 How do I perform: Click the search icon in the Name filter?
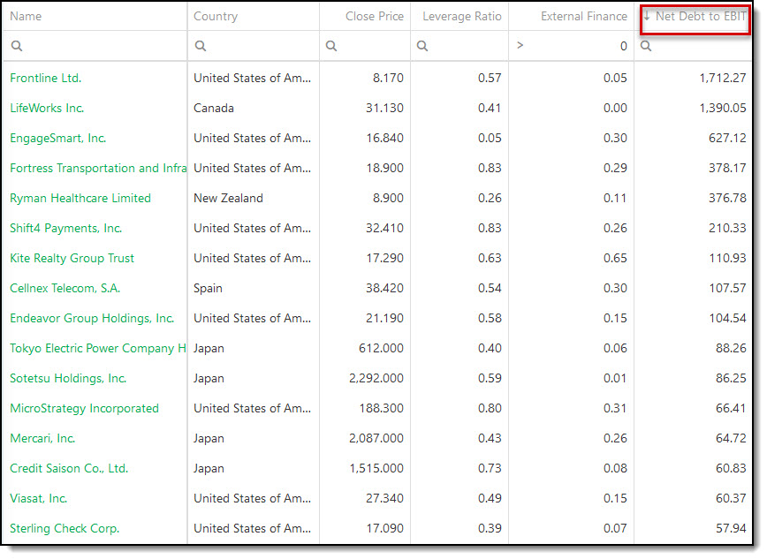17,46
